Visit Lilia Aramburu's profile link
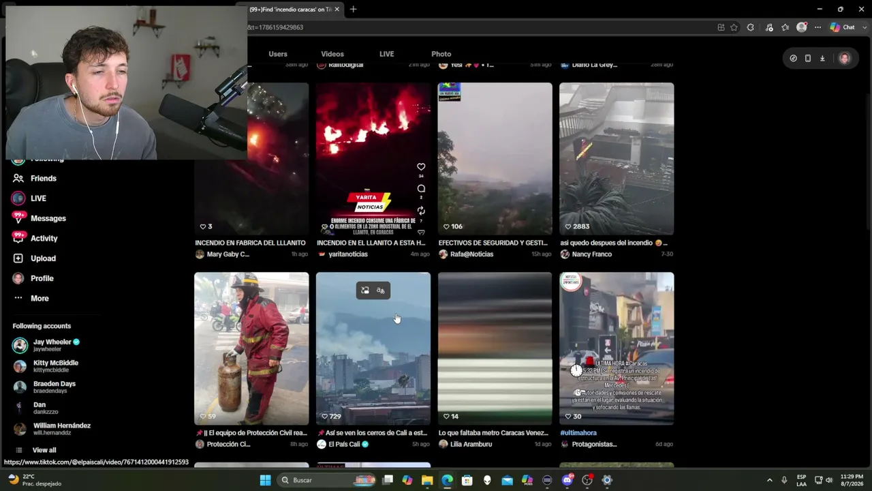 [471, 444]
